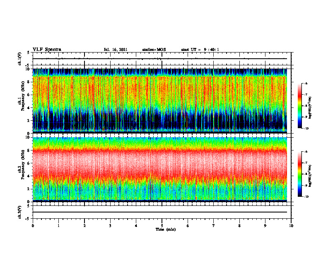Screen dimensions: 328x253
Task: Click x-axis time tick label "2"
Action: tap(84, 226)
